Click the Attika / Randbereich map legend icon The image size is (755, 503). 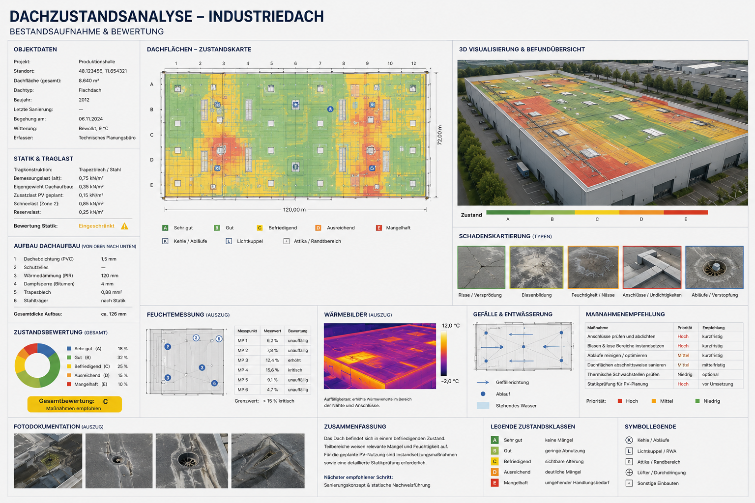(x=287, y=241)
